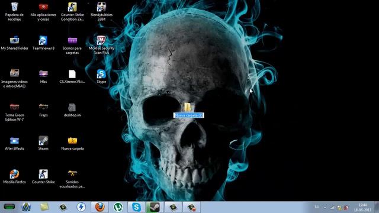
Task: Launch Counter-Strike Condition Zero shortcut
Action: (72, 11)
